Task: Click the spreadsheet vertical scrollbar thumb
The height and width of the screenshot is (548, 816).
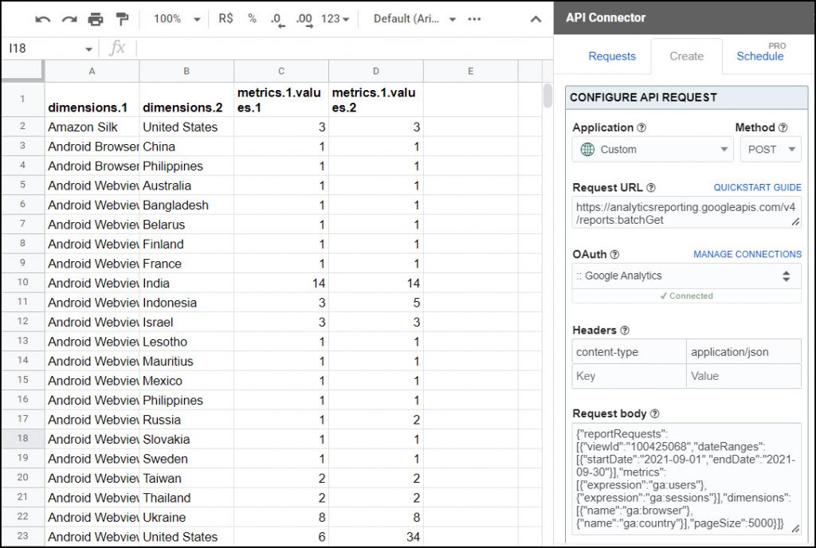Action: click(x=547, y=96)
